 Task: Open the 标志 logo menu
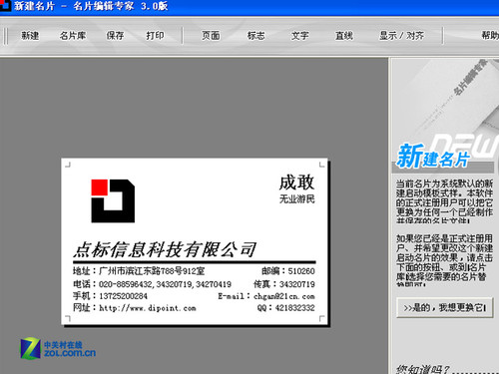point(255,35)
